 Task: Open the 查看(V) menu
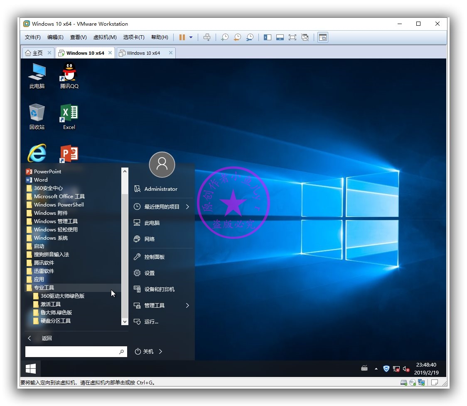79,37
